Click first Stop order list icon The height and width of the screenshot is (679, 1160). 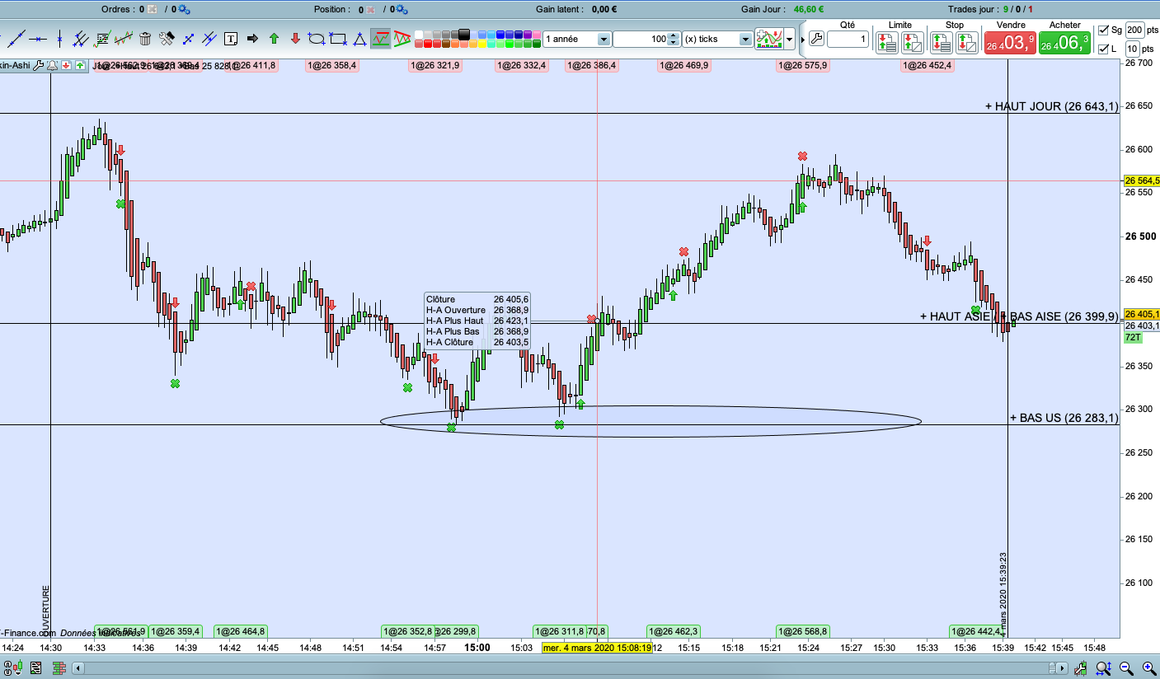pyautogui.click(x=942, y=41)
